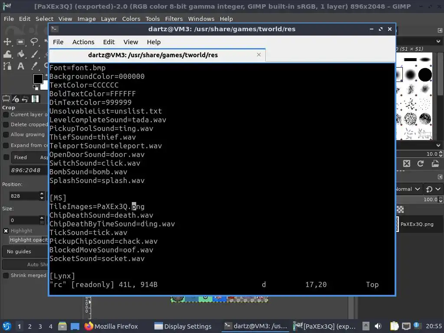Enable Allow growing checkbox
The height and width of the screenshot is (333, 444).
[6, 134]
